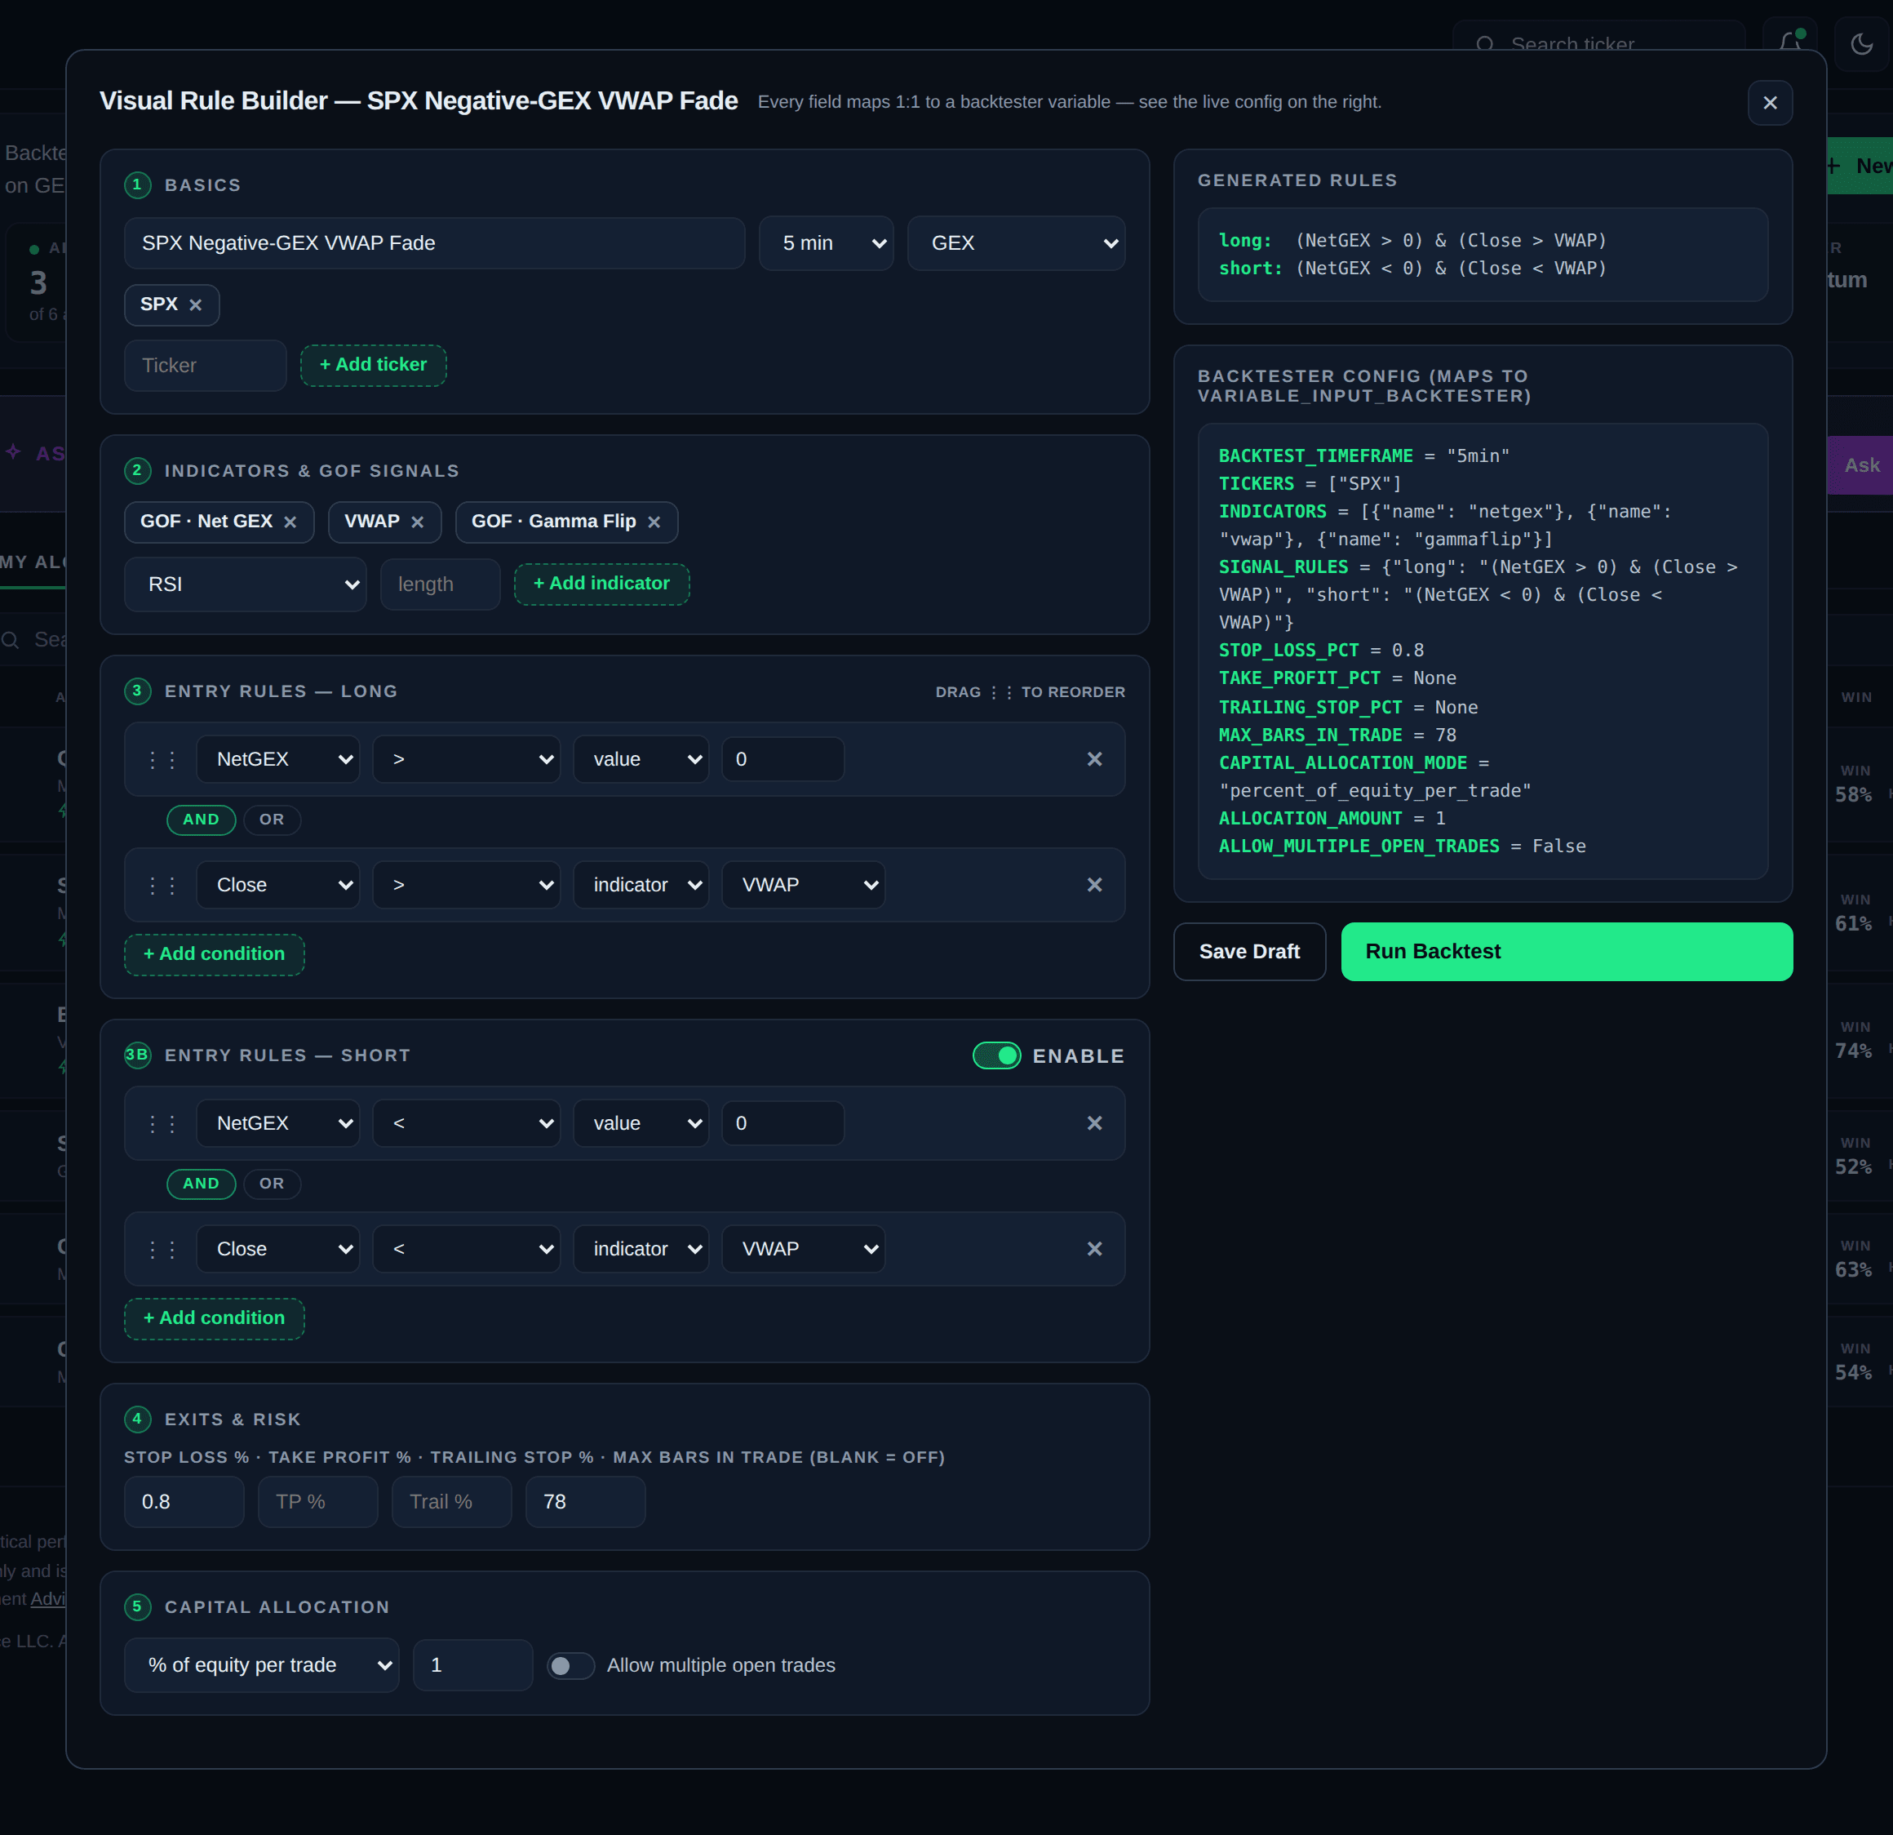Grab drag handle of long NetGEX row
The image size is (1893, 1835).
[162, 759]
